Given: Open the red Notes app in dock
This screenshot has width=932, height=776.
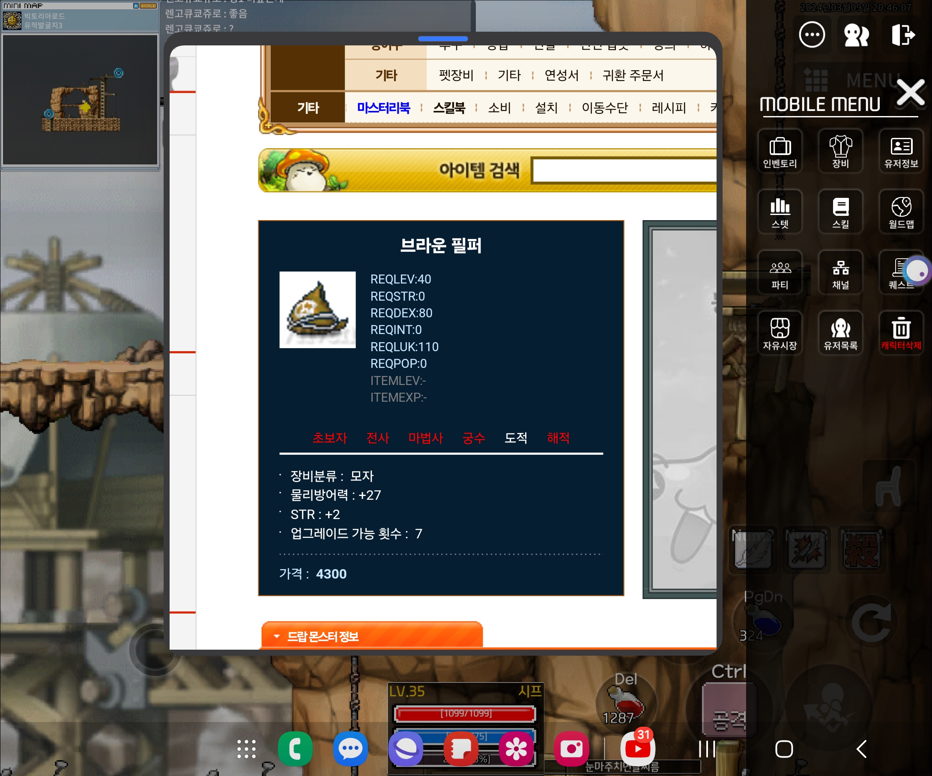Looking at the screenshot, I should point(461,749).
